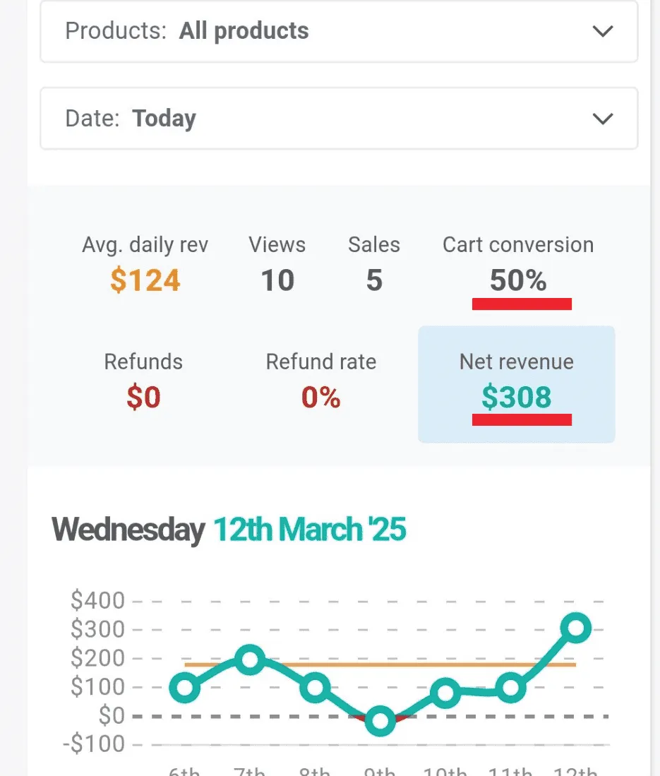This screenshot has height=776, width=660.
Task: Click the 10th data point on chart
Action: 445,693
